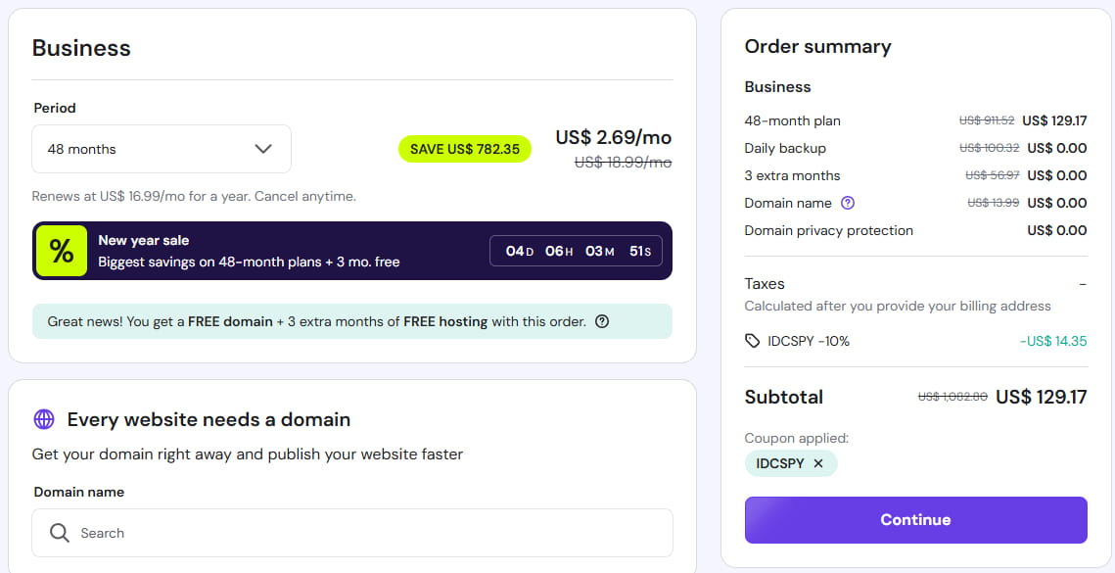
Task: Click the IDCSPY -10% discount line
Action: point(809,341)
